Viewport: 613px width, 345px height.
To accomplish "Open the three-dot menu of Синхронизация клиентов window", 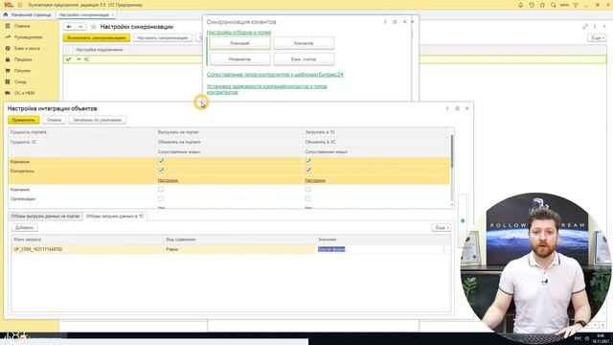I will pyautogui.click(x=385, y=22).
